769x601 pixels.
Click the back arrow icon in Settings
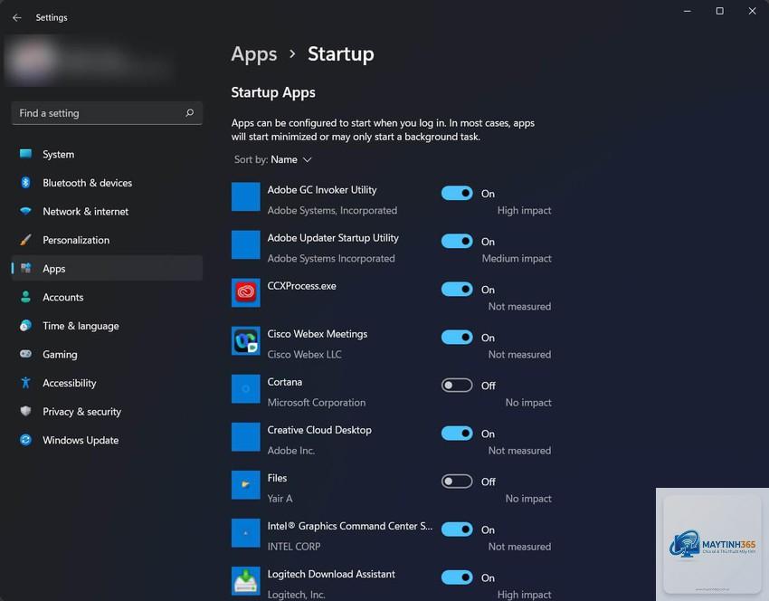point(17,18)
